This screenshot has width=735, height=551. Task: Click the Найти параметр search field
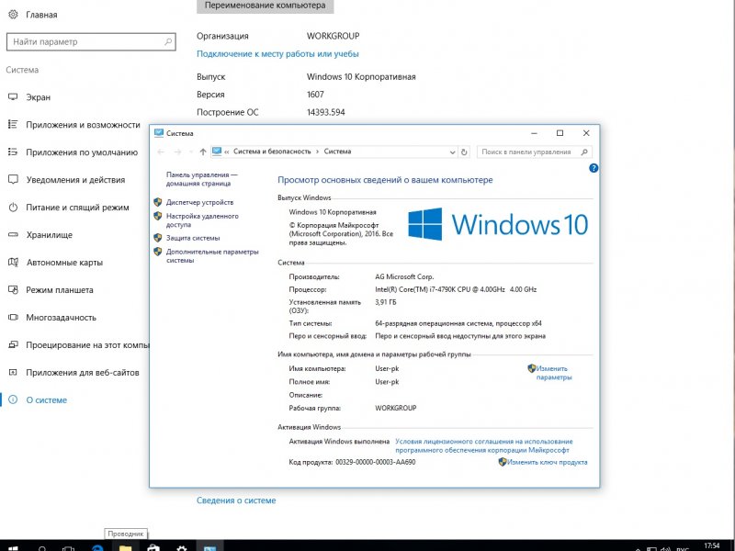coord(91,41)
